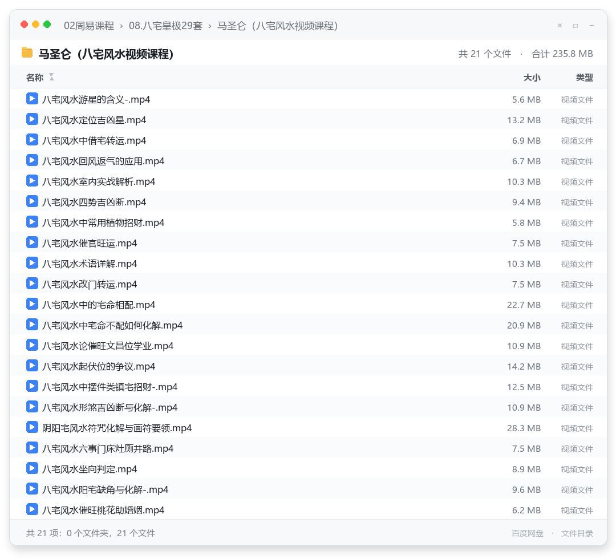Click 百度网盘 in the status bar
Image resolution: width=616 pixels, height=559 pixels.
tap(528, 533)
